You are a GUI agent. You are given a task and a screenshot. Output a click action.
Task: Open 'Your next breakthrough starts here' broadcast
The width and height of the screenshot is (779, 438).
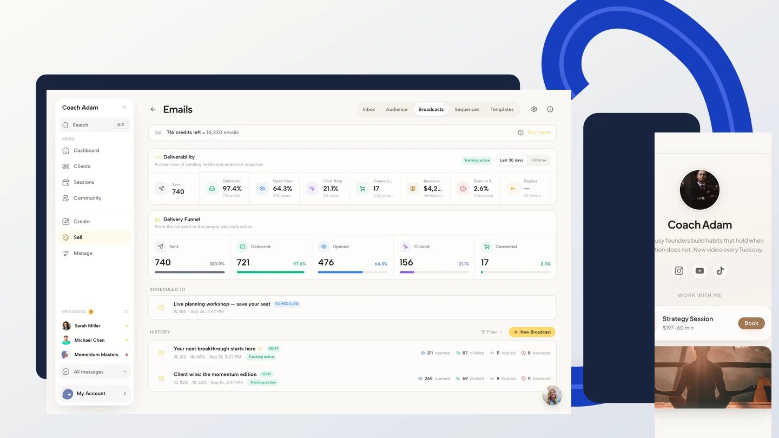pos(353,353)
